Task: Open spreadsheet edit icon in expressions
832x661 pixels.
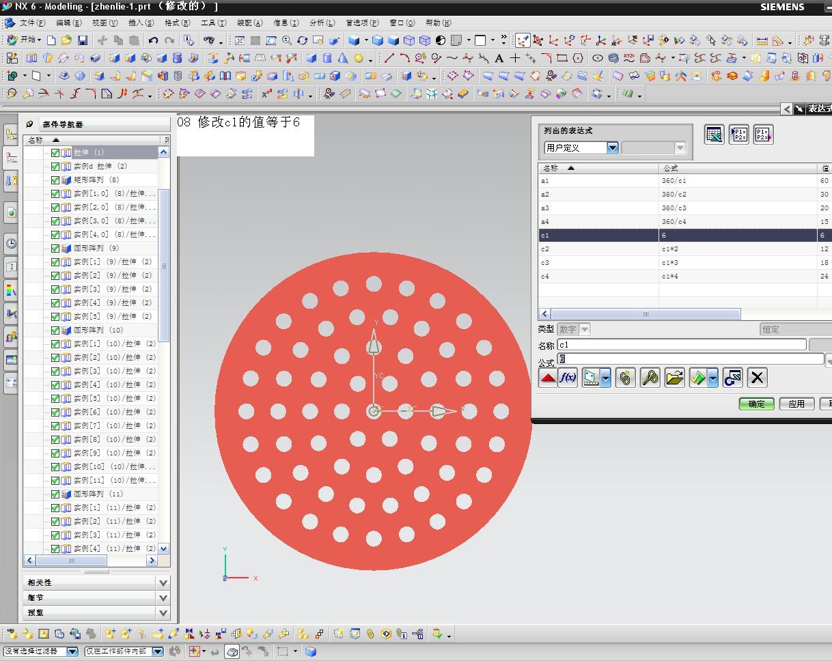Action: click(715, 135)
